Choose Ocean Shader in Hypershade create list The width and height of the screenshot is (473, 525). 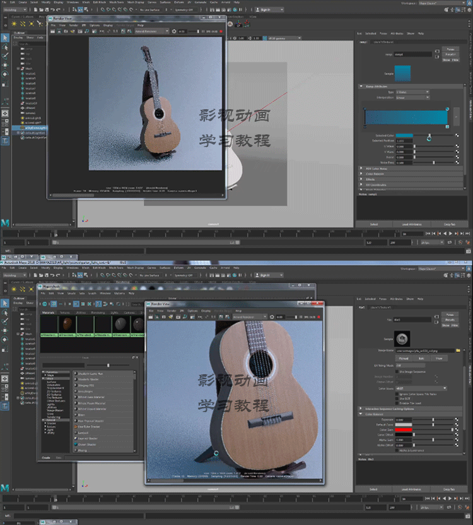(x=87, y=444)
